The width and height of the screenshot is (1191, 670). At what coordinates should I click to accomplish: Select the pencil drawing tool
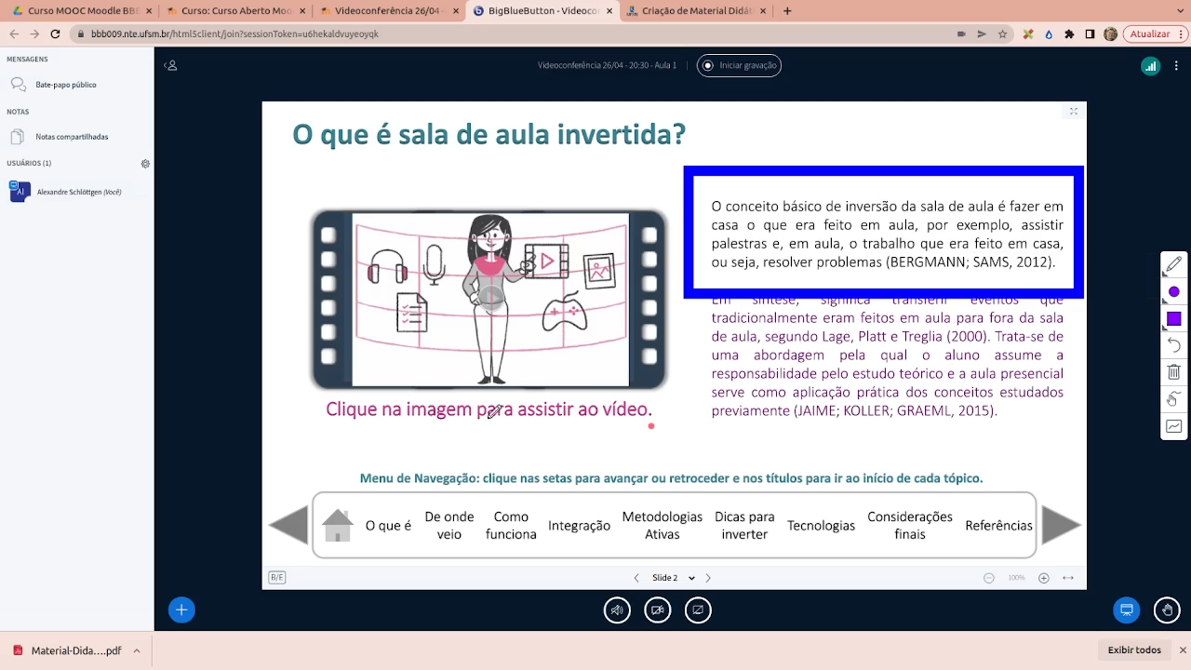(x=1173, y=265)
